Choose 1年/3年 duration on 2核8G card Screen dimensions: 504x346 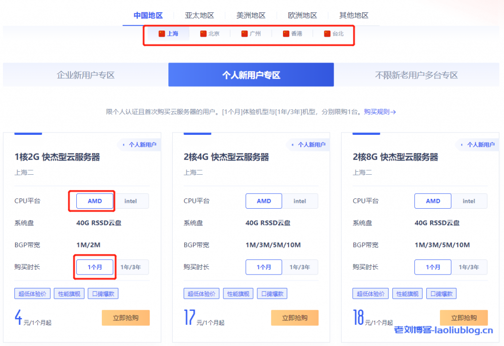tap(470, 267)
